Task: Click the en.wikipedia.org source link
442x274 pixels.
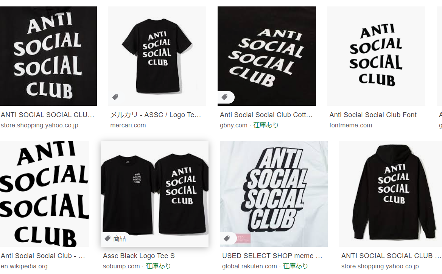Action: coord(24,266)
